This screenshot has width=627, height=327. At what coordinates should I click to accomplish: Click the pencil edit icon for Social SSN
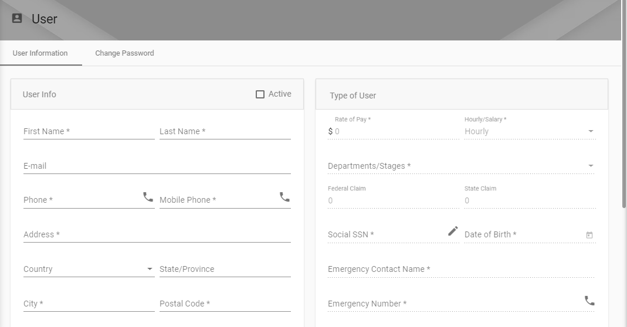click(x=453, y=231)
